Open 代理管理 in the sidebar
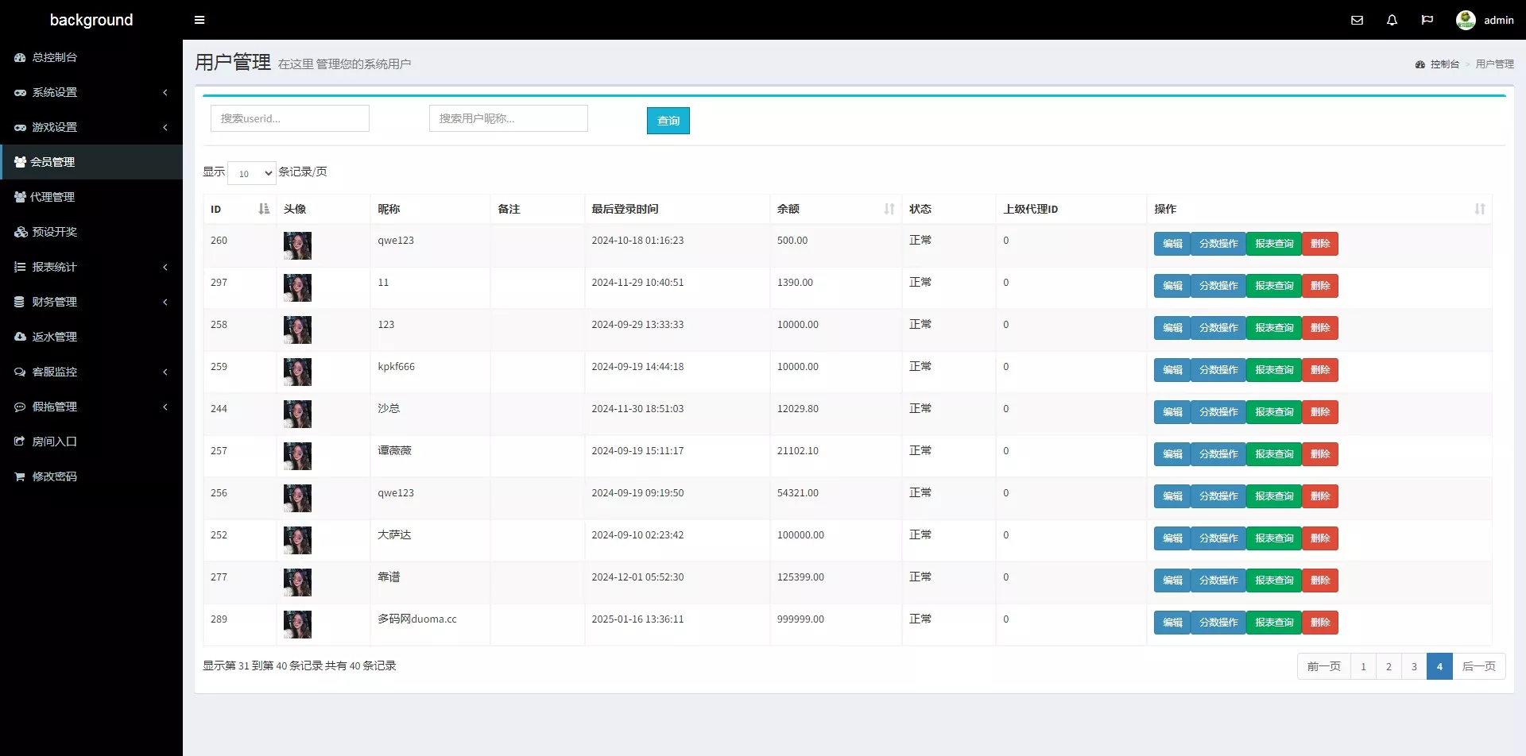Viewport: 1526px width, 756px height. pos(52,197)
